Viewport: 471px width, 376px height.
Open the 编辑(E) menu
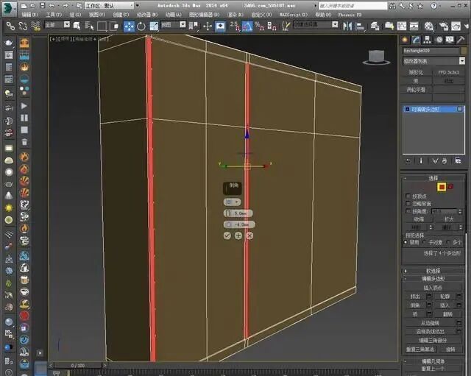pyautogui.click(x=29, y=15)
